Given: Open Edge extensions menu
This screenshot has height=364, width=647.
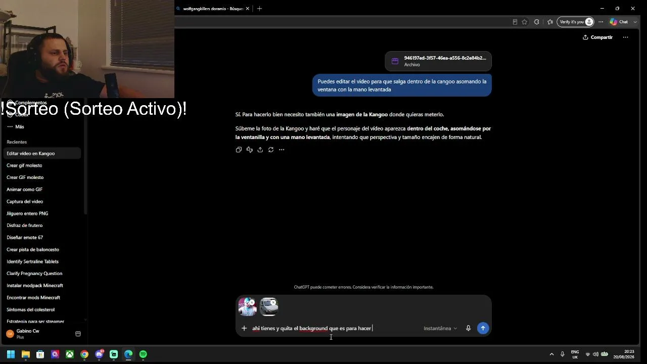Looking at the screenshot, I should click(x=536, y=22).
